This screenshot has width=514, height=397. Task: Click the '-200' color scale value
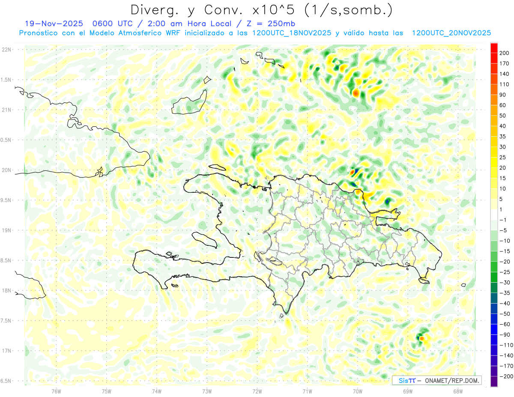[x=507, y=376]
